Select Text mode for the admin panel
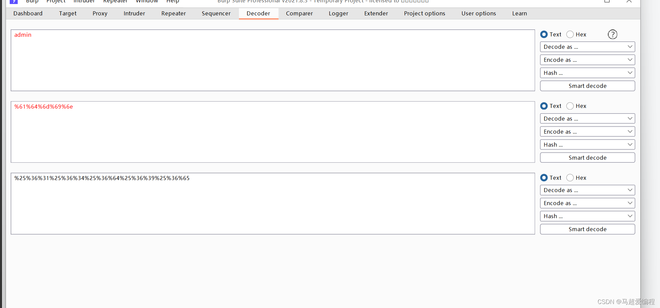The width and height of the screenshot is (660, 308). (x=544, y=34)
